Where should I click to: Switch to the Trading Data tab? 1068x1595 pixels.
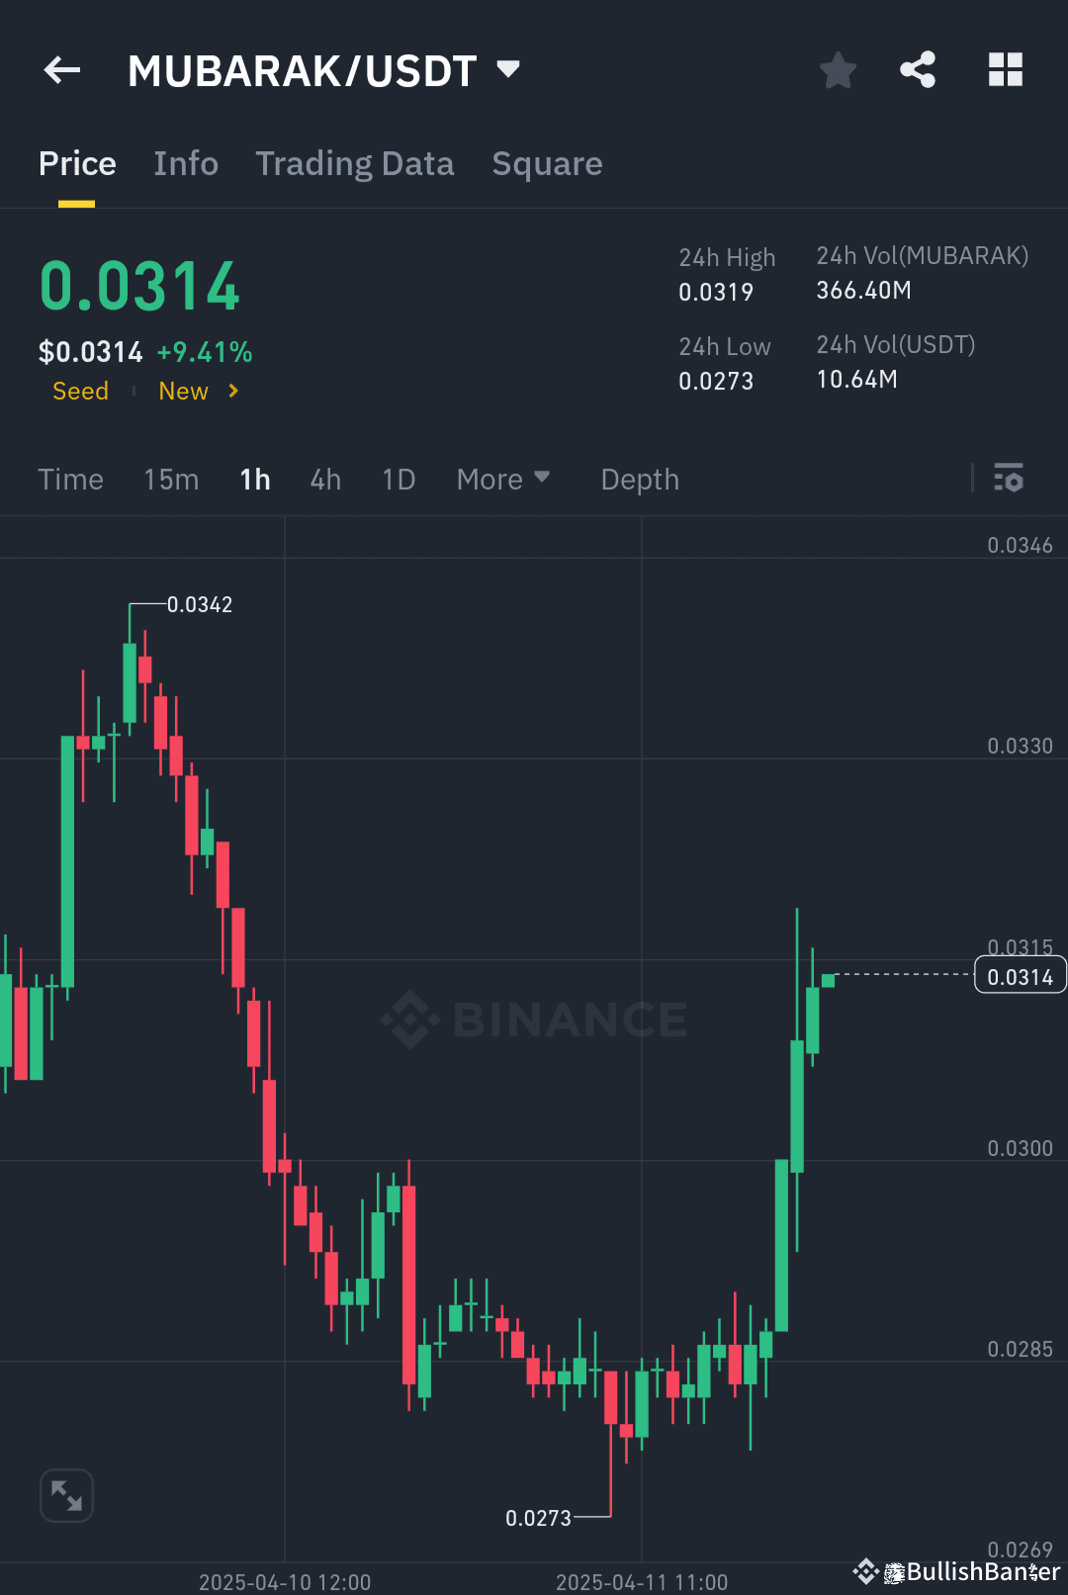[x=355, y=163]
